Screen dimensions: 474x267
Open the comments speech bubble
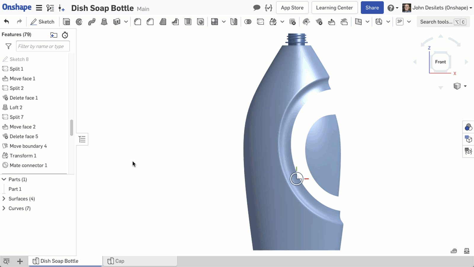pyautogui.click(x=257, y=8)
